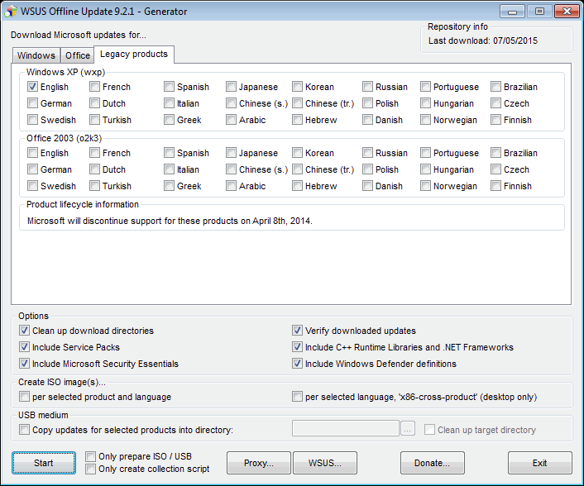
Task: Check Japanese under Office 2003
Action: [x=232, y=153]
